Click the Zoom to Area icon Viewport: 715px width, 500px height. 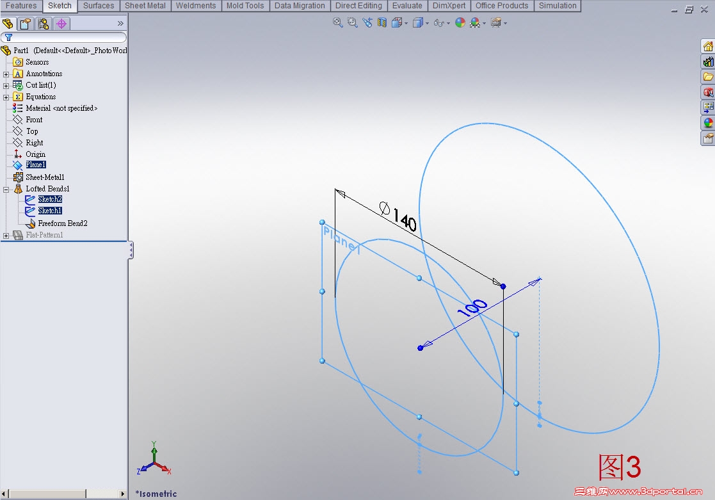point(353,22)
